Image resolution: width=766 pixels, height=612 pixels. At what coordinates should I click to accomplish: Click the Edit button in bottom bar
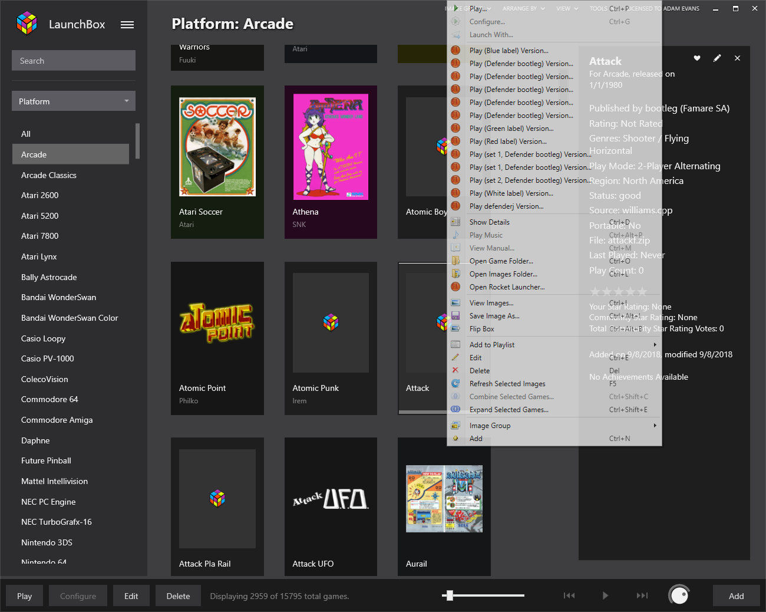point(131,596)
